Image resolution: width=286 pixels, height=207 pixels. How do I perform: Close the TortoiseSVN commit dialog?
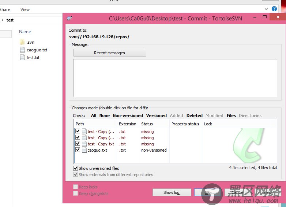click(278, 17)
